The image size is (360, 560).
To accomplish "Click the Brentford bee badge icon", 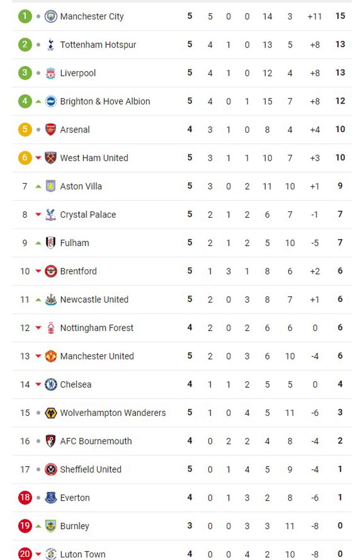I will click(x=51, y=271).
